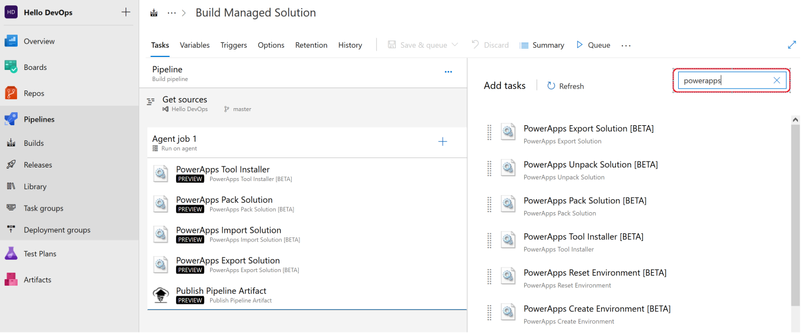Choose PowerApps Tool Installer [BETA] from list

(584, 236)
